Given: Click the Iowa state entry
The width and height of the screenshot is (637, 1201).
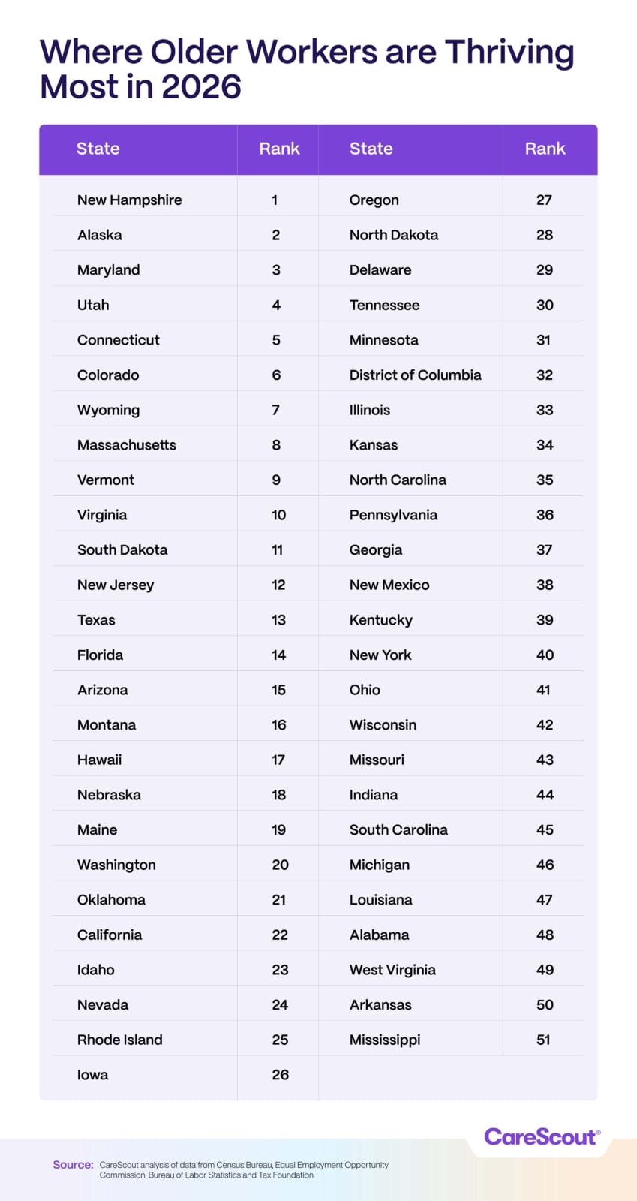Looking at the screenshot, I should pos(93,1075).
